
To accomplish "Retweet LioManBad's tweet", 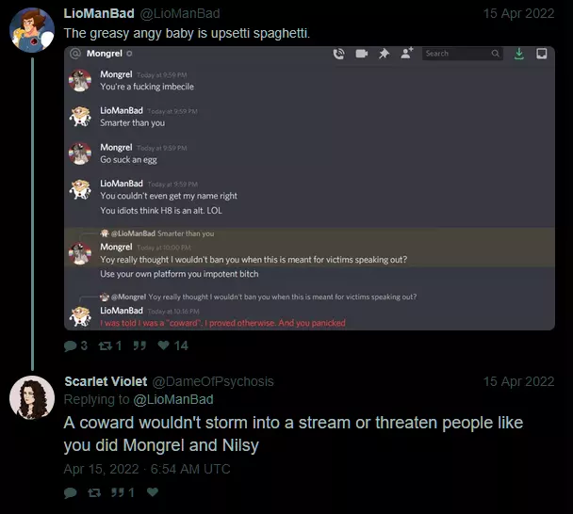I will coord(106,345).
